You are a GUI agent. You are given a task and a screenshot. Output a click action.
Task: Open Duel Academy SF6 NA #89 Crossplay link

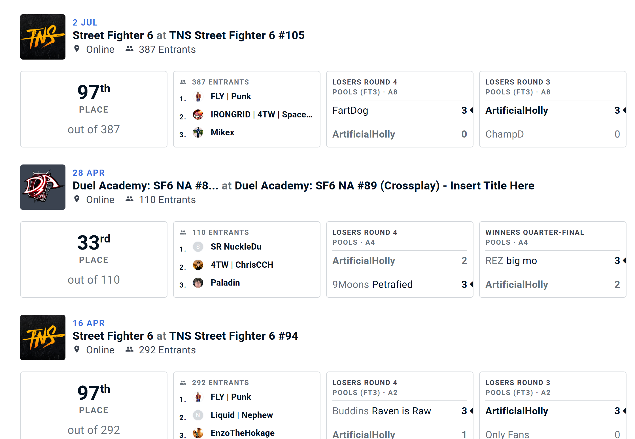[x=385, y=186]
